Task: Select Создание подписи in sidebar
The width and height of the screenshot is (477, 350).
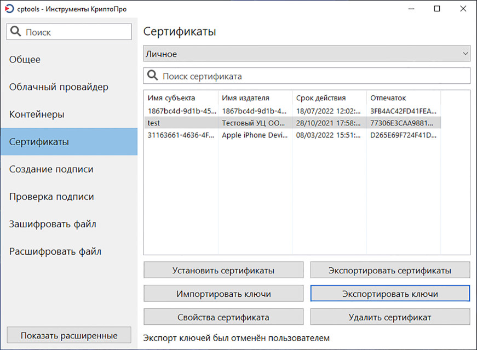Action: point(51,169)
